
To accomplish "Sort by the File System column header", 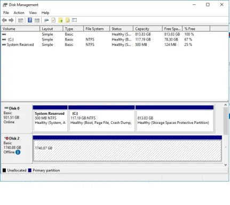I will [97, 29].
